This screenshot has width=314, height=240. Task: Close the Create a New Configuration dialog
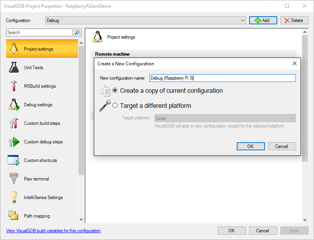point(295,63)
